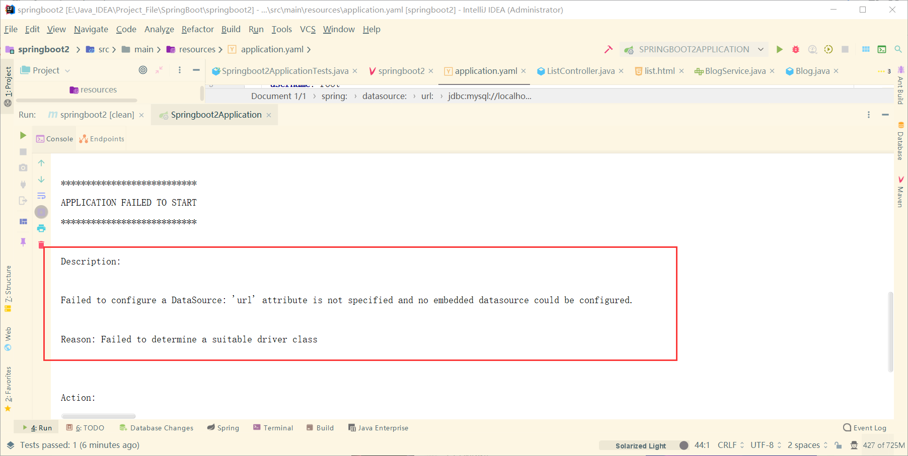Run SPRINGBOOT2APPLICATION with the top toolbar play button
This screenshot has height=456, width=908.
pyautogui.click(x=779, y=49)
